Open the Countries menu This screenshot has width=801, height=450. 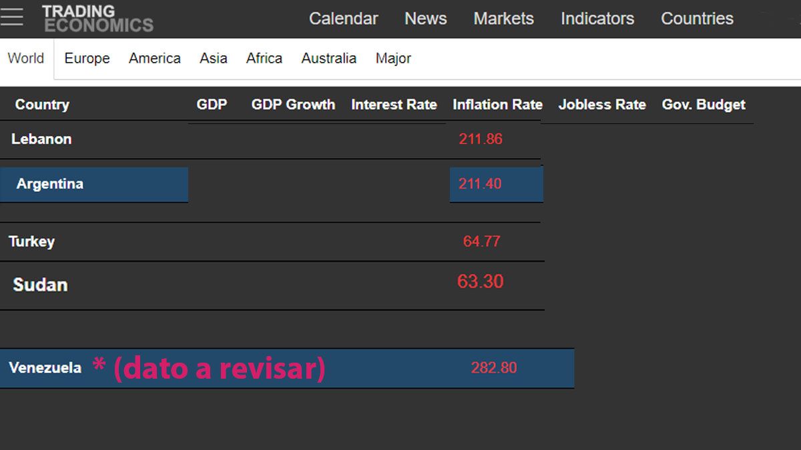pos(697,19)
